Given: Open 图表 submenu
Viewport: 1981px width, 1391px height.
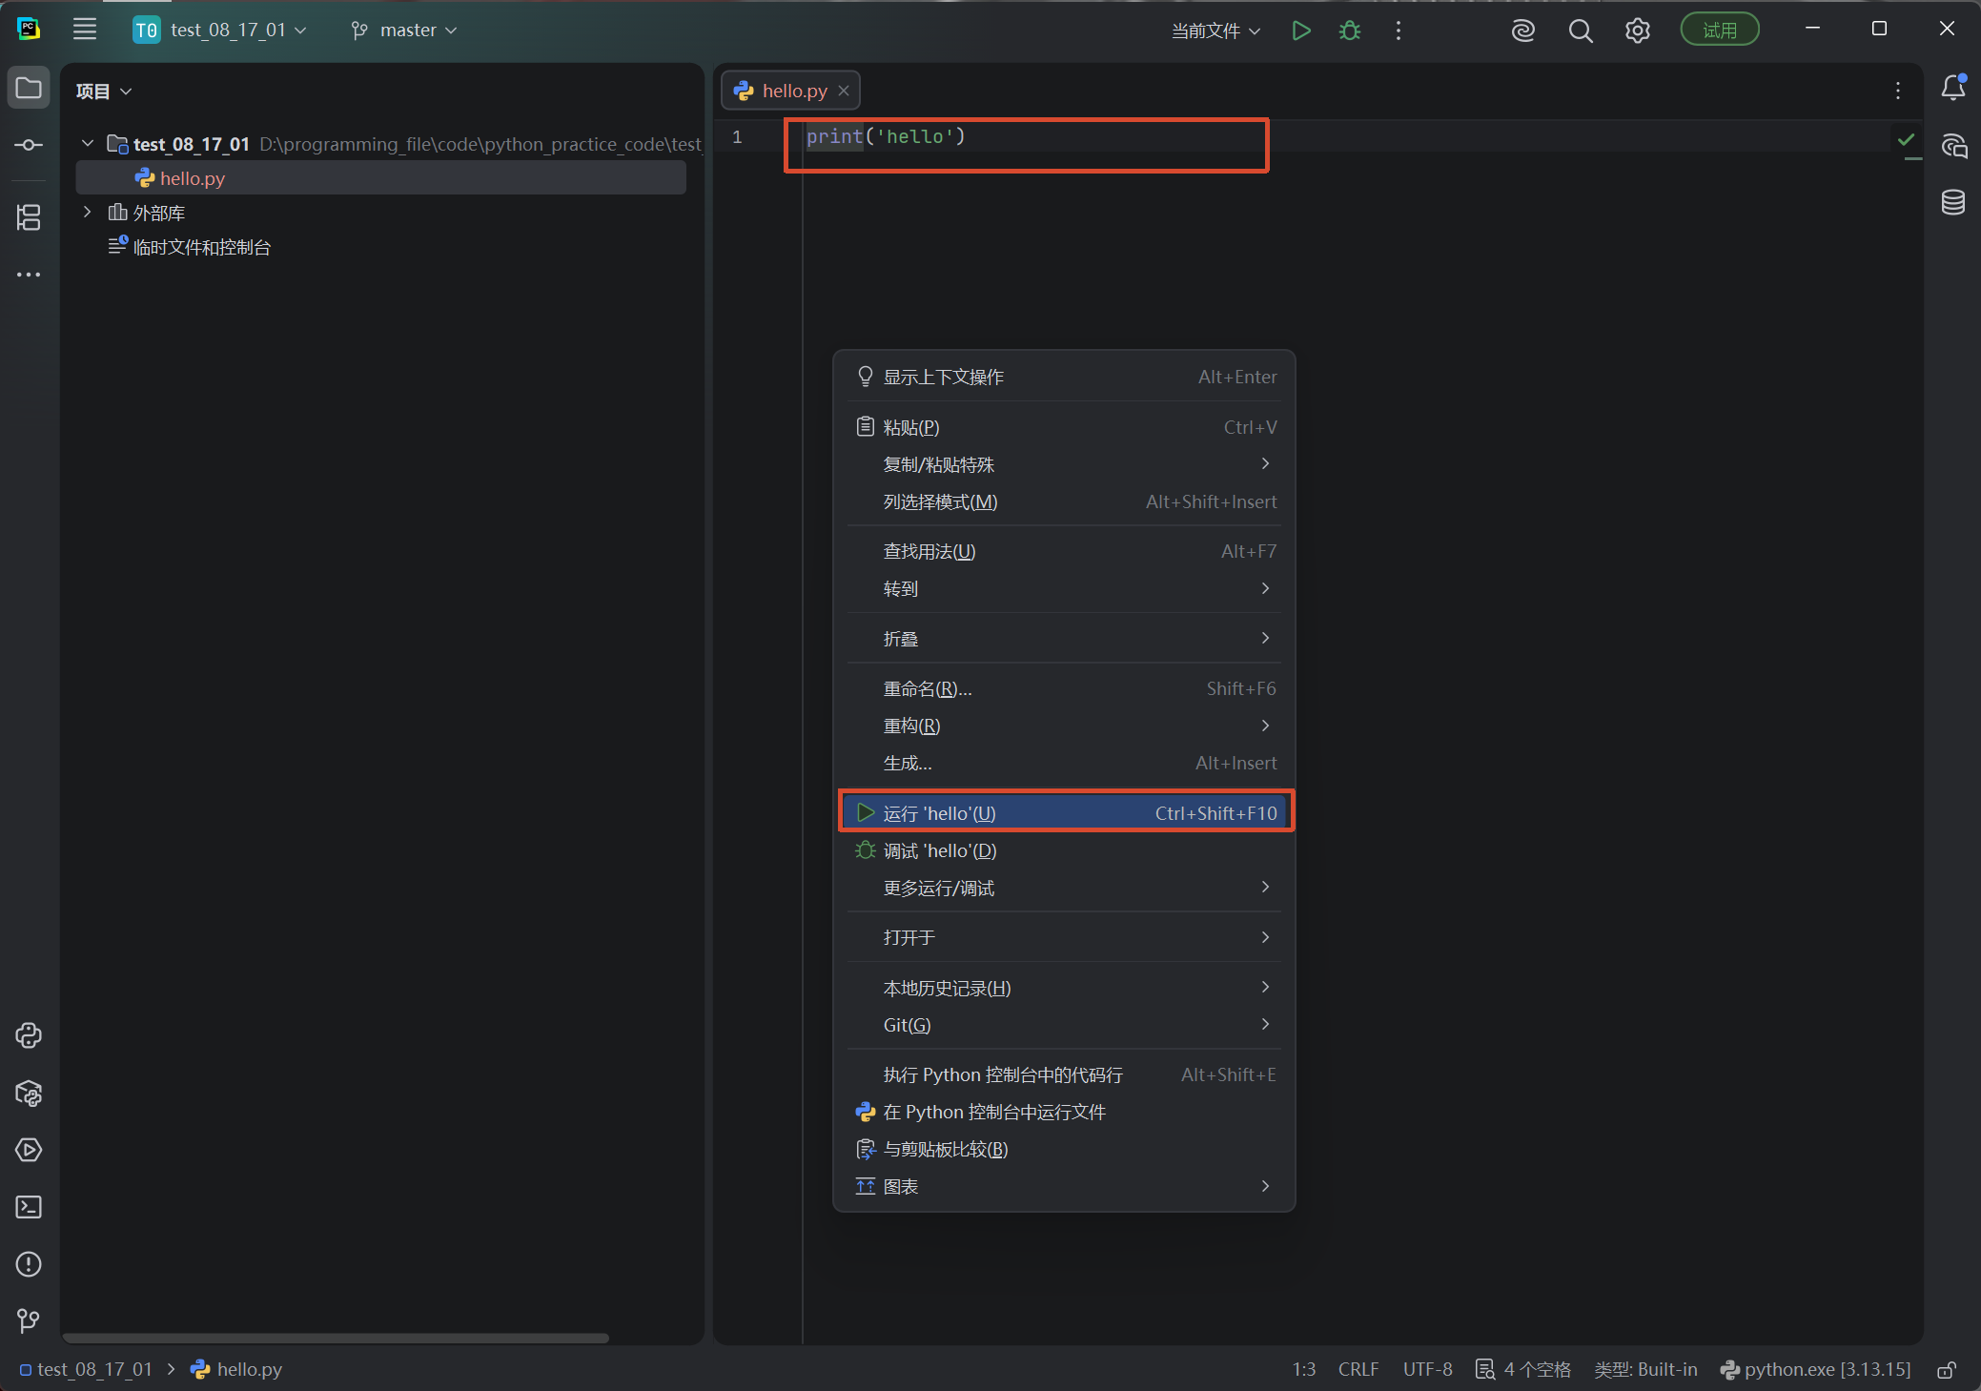Looking at the screenshot, I should pyautogui.click(x=1064, y=1186).
